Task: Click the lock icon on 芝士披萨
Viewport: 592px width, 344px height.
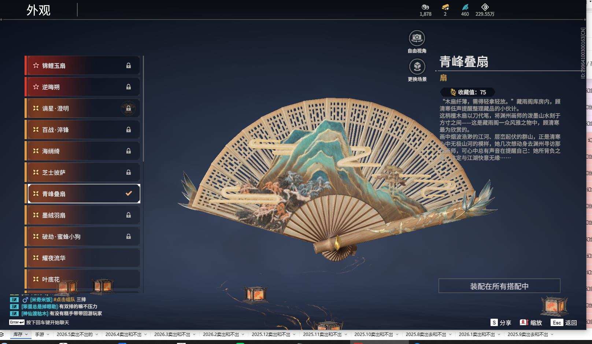Action: [129, 172]
